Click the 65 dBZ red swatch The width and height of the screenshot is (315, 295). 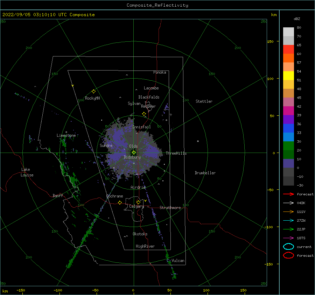coord(288,49)
